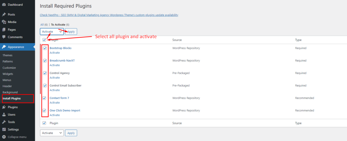
Task: Click Activate under Contact form 7
Action: coord(55,103)
